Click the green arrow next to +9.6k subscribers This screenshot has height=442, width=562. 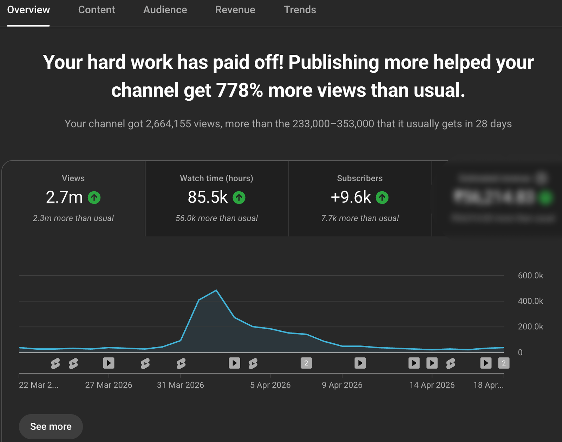[x=382, y=198]
